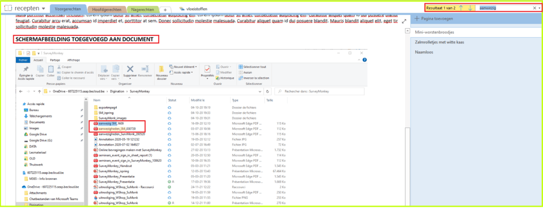Click the search field containing aanwezig
Screen dimensions: 543x208
504,7
